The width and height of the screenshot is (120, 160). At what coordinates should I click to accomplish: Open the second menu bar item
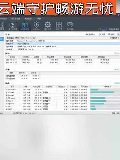[x=16, y=19]
